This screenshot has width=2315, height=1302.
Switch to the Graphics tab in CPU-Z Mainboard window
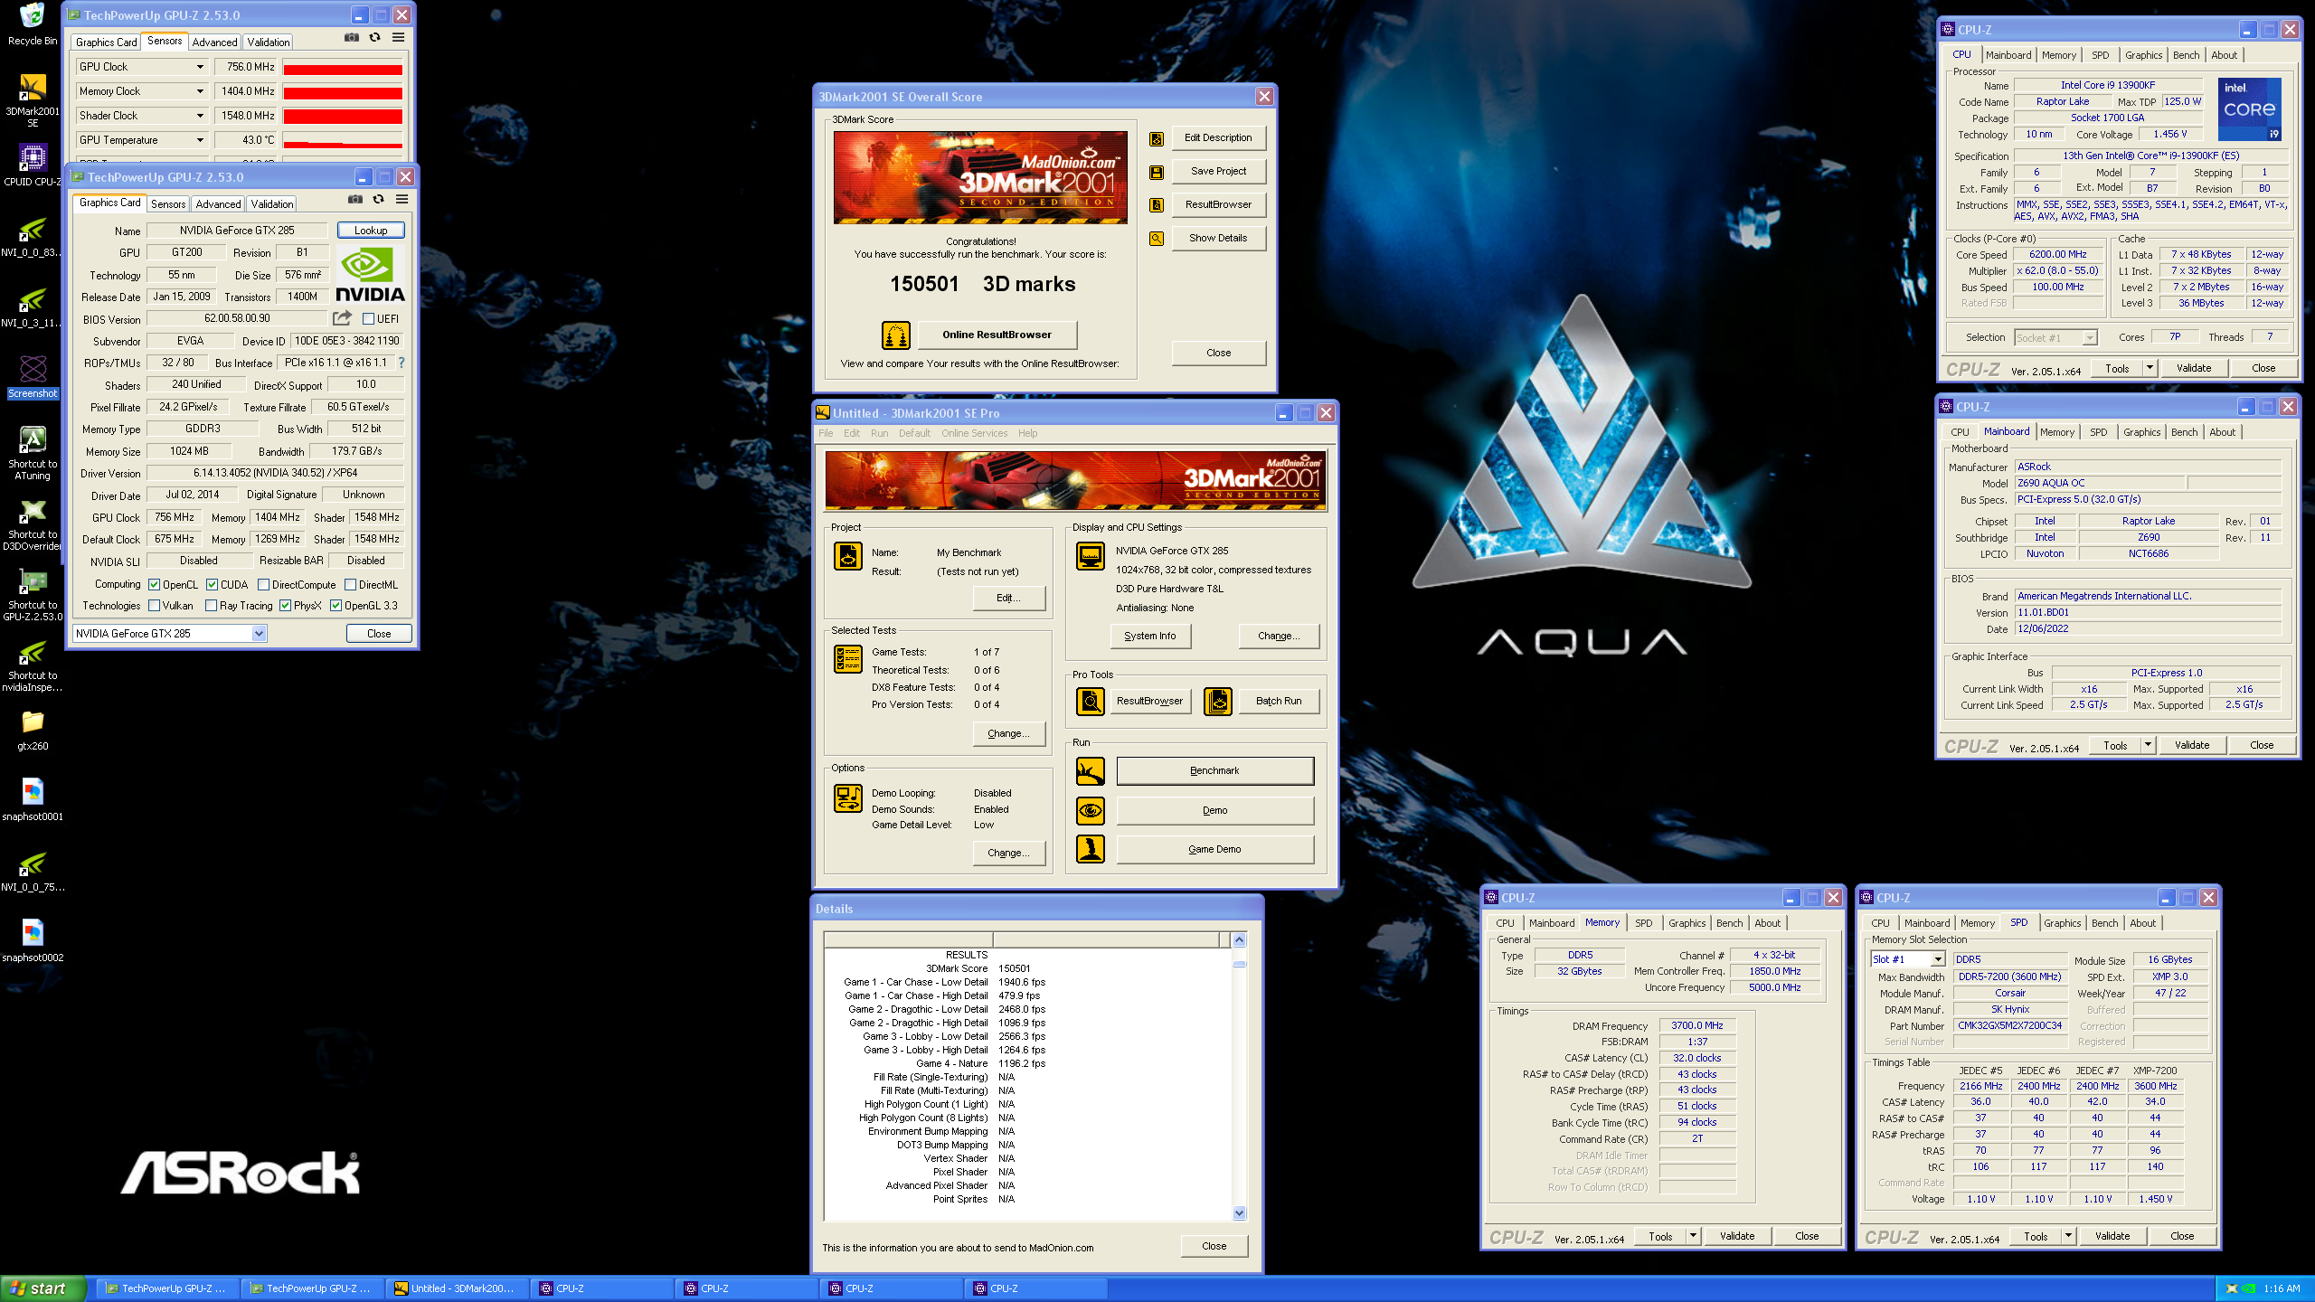coord(2141,432)
